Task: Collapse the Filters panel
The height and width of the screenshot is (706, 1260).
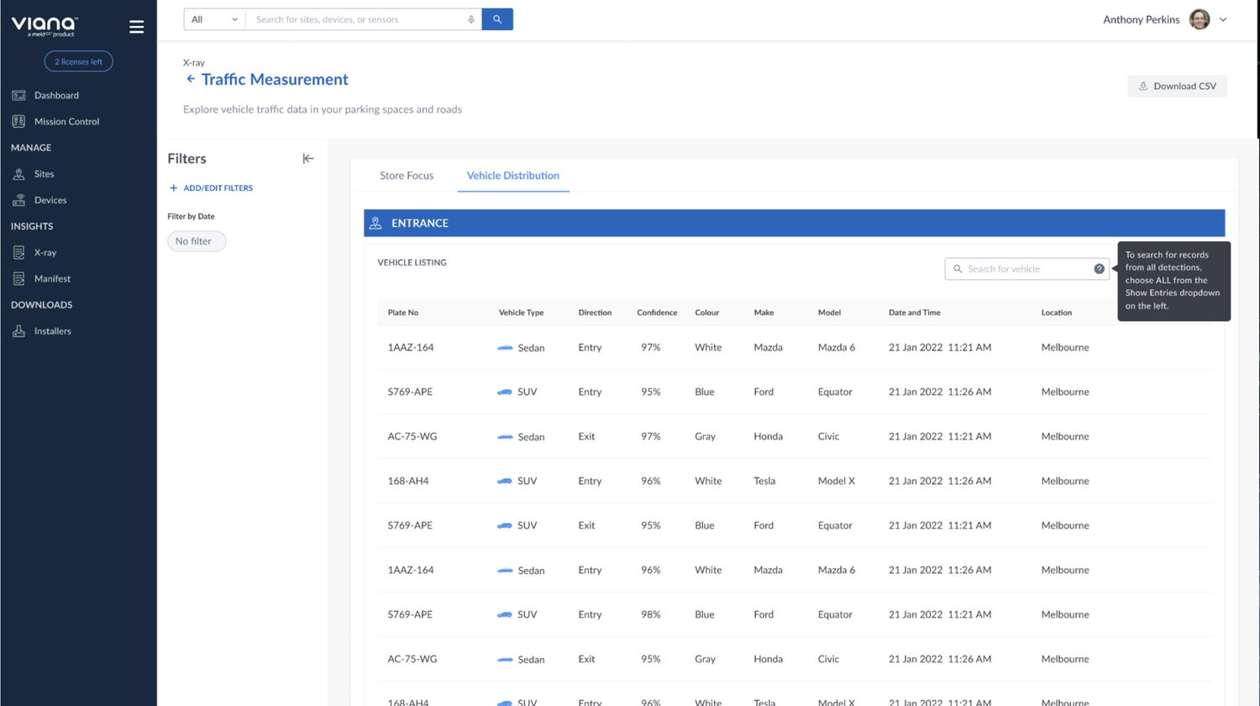Action: [307, 158]
